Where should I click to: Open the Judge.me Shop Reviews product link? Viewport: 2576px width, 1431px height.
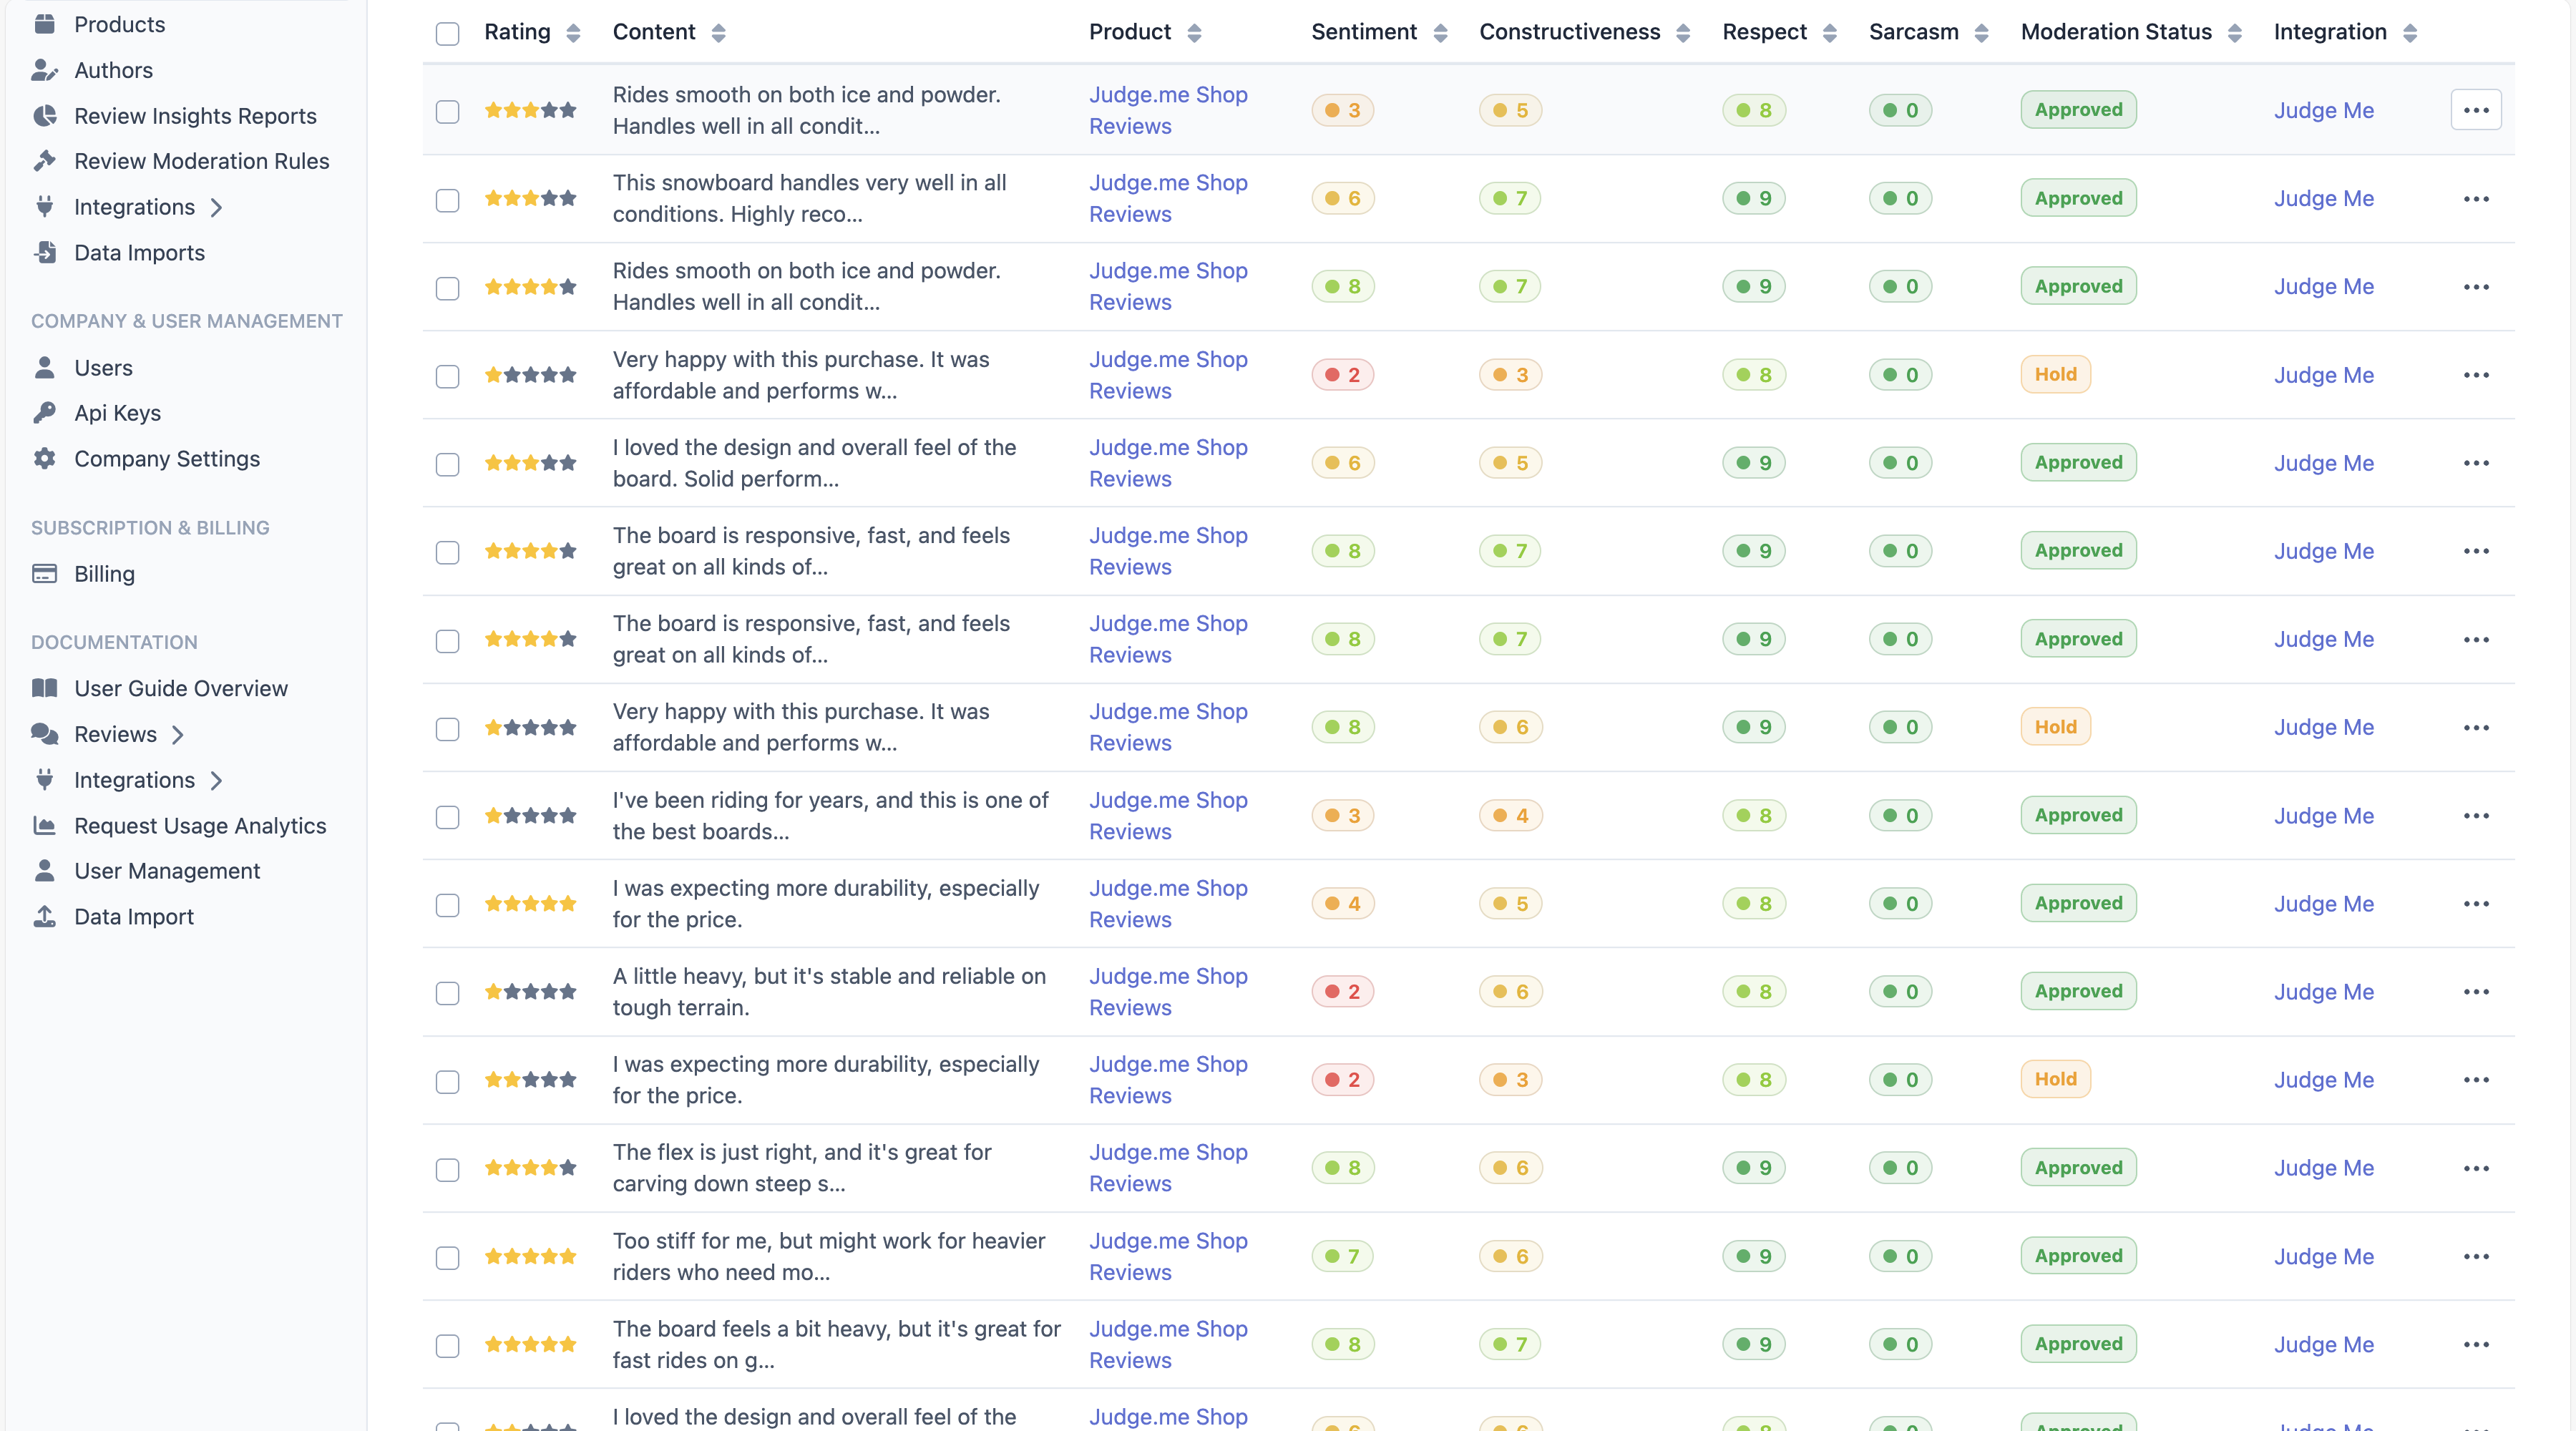click(1167, 111)
